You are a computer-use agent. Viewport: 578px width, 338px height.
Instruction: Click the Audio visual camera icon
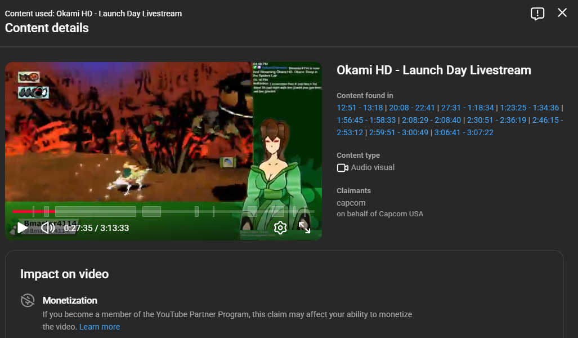[x=342, y=168]
